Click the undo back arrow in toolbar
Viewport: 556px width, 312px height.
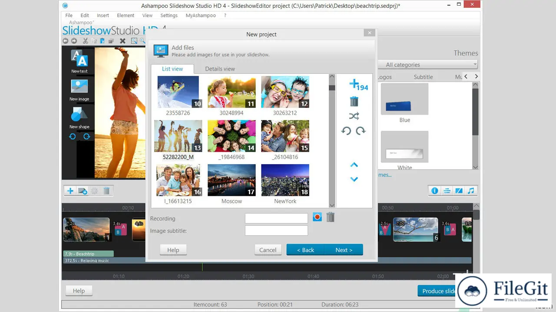(x=66, y=41)
